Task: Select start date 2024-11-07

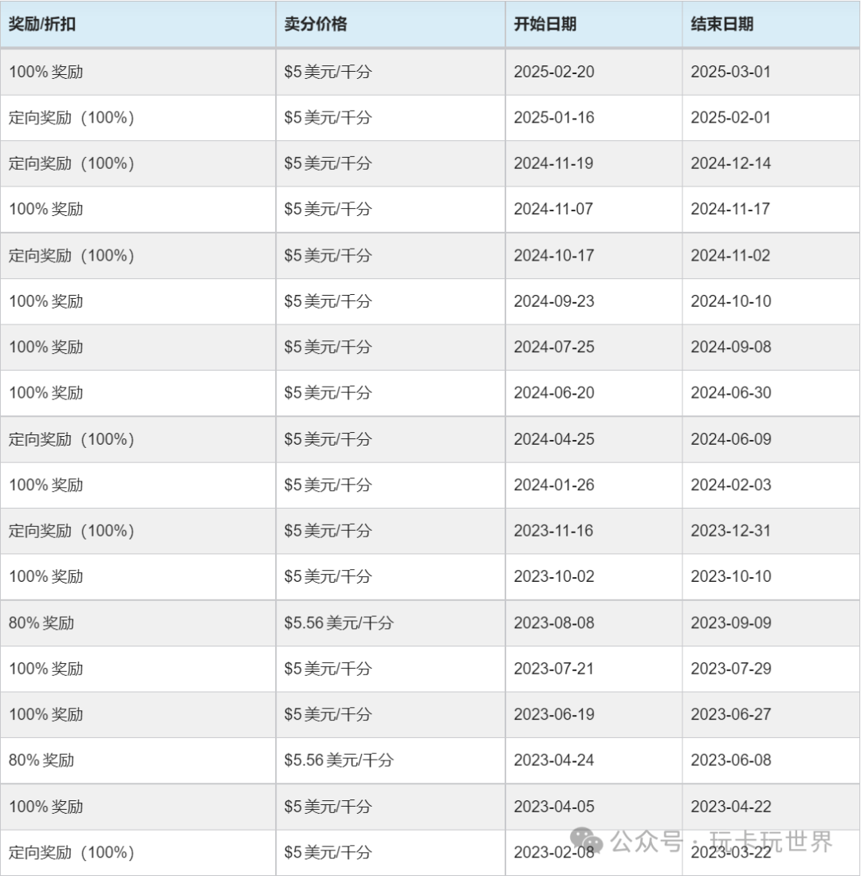Action: (x=554, y=210)
